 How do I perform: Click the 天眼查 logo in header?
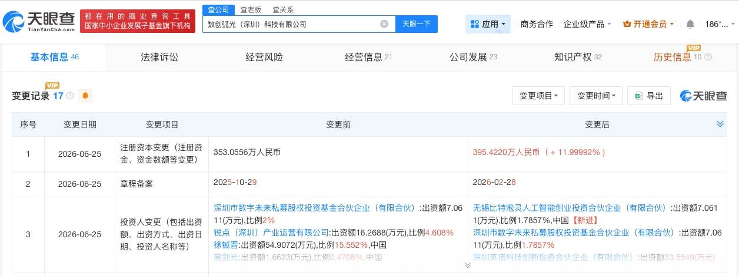39,22
